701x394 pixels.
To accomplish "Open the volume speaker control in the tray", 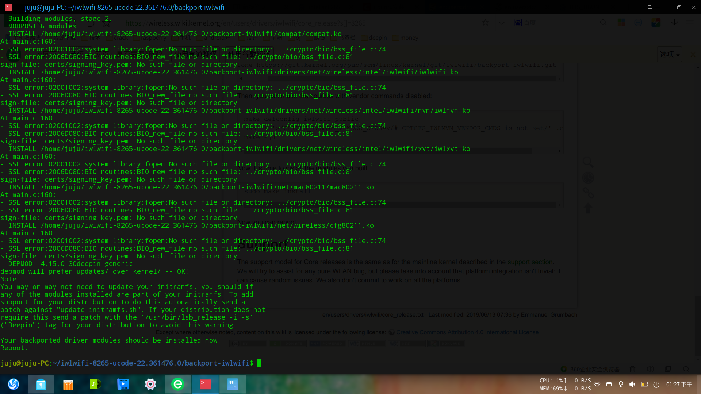I will [632, 384].
